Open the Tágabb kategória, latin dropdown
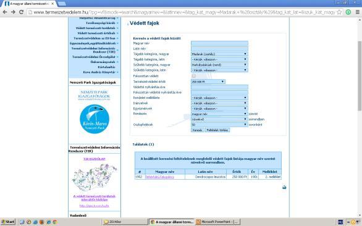Screen dimensions: 362x226 pyautogui.click(x=219, y=59)
